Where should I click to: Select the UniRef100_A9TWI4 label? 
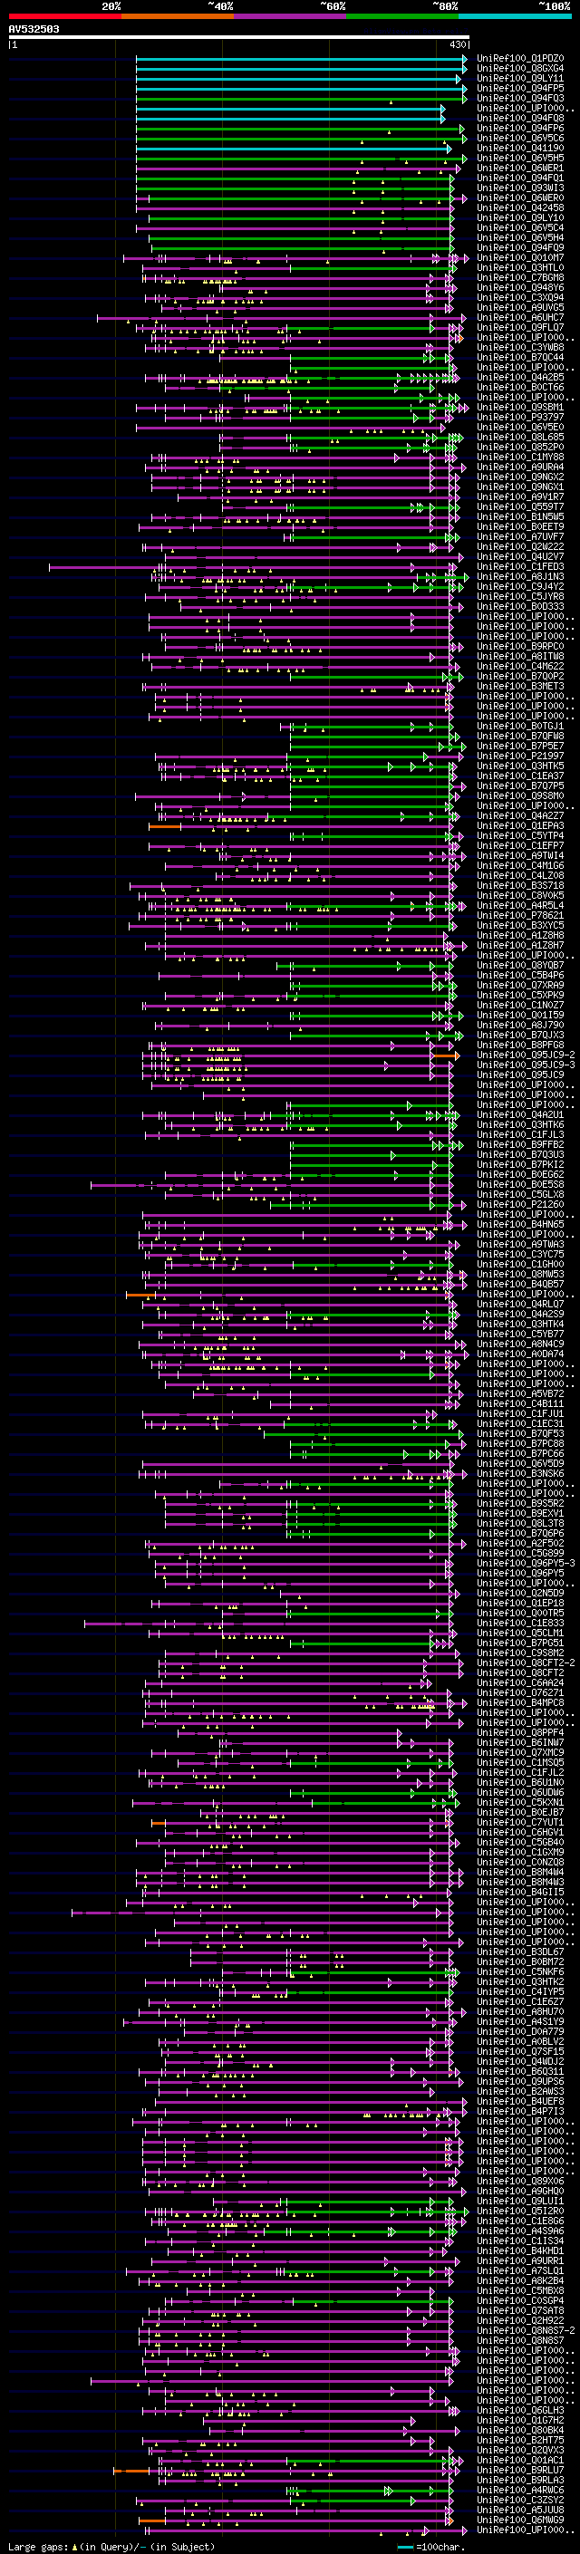[520, 855]
